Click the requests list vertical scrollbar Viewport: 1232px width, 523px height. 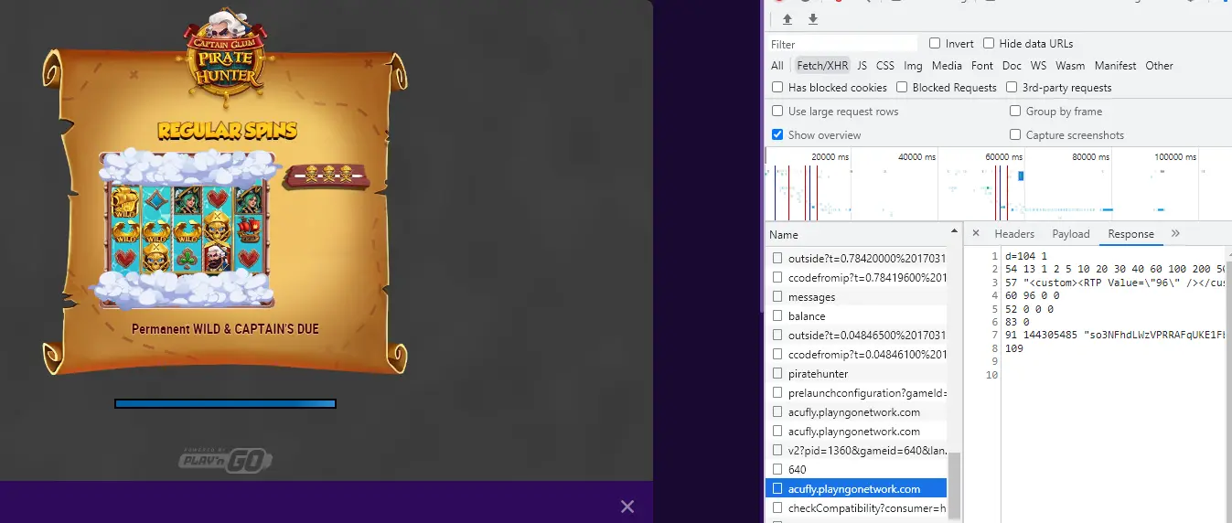coord(954,486)
